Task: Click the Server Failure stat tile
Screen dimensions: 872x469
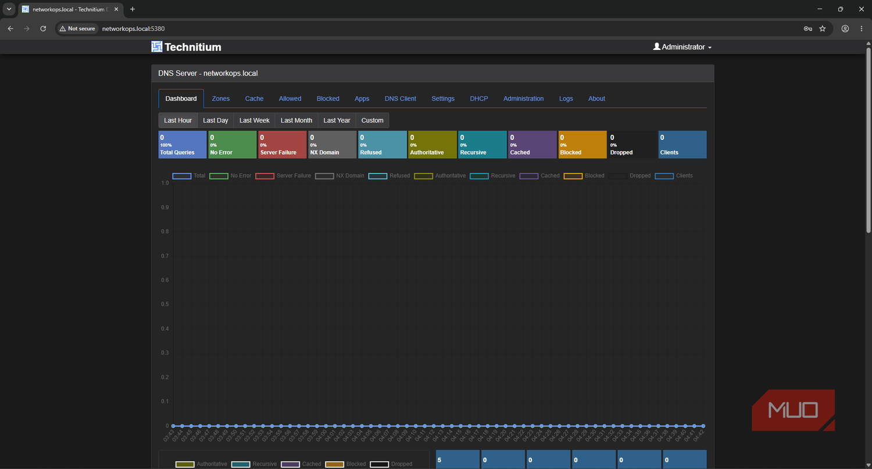Action: [x=283, y=145]
